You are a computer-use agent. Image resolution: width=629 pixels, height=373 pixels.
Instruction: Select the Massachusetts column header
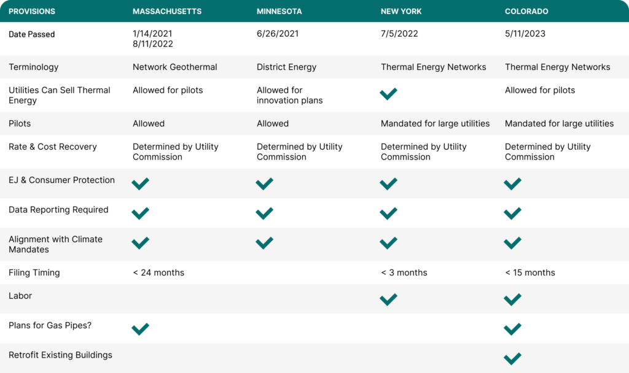pos(167,11)
